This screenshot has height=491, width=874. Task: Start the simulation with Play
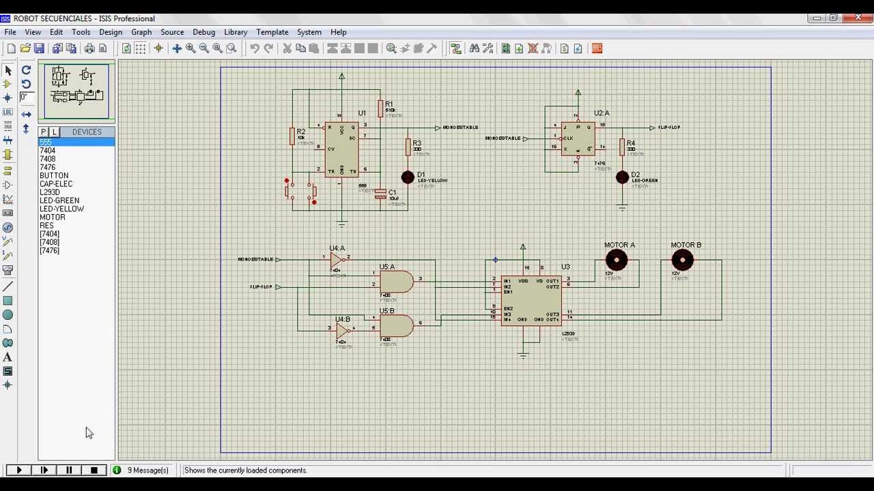click(x=18, y=470)
